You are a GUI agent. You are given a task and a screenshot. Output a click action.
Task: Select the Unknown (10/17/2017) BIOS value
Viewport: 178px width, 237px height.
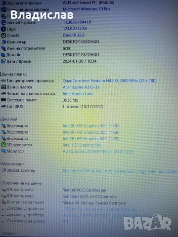pos(83,107)
